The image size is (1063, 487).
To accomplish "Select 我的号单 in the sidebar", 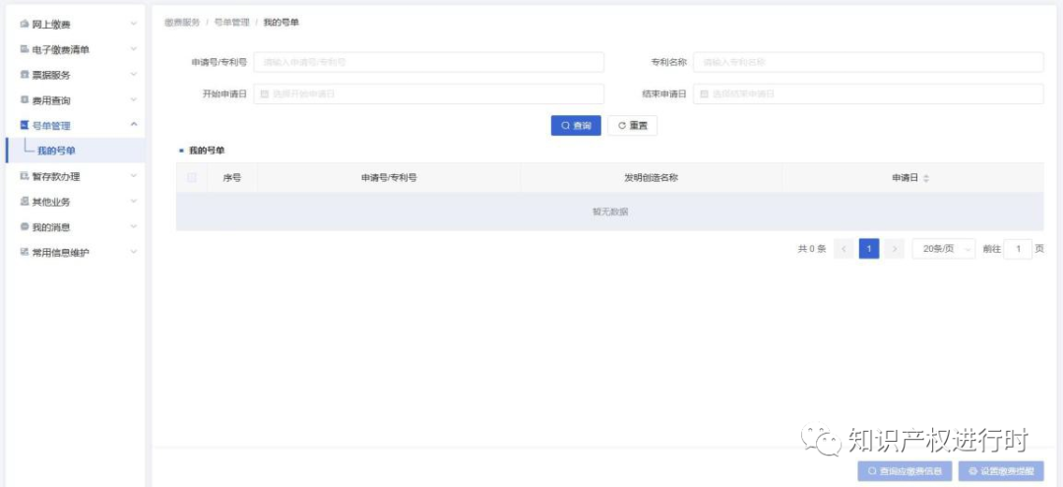I will coord(56,151).
